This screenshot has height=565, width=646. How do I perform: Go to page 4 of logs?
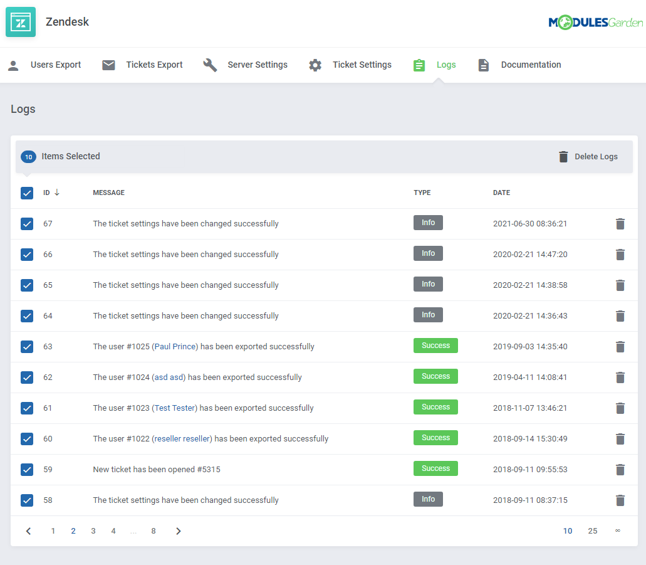click(x=113, y=531)
